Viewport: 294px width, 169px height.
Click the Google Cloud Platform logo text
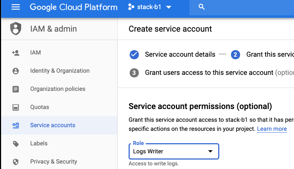(x=74, y=7)
